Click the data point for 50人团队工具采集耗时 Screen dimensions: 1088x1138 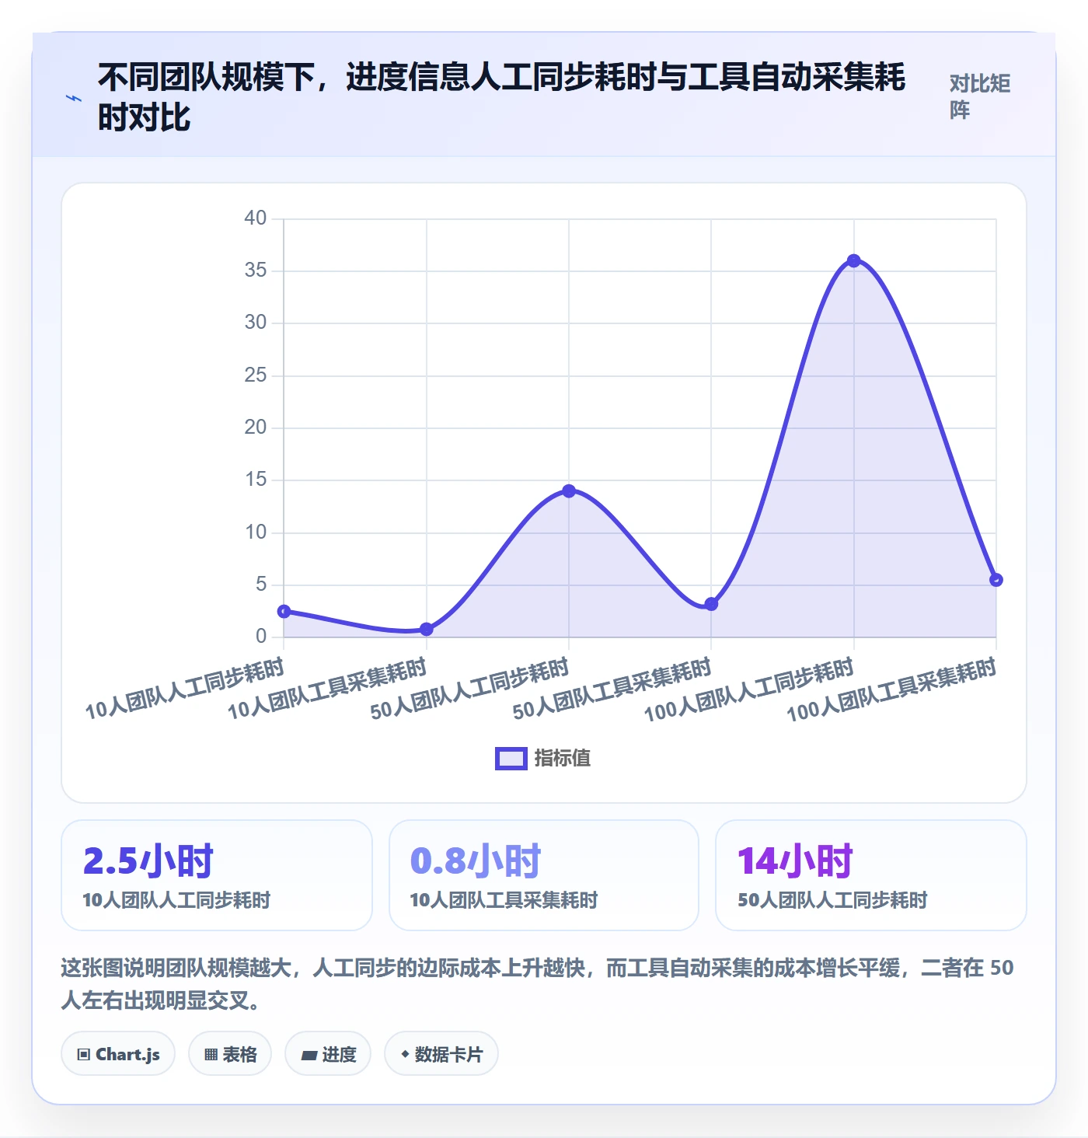(x=711, y=604)
